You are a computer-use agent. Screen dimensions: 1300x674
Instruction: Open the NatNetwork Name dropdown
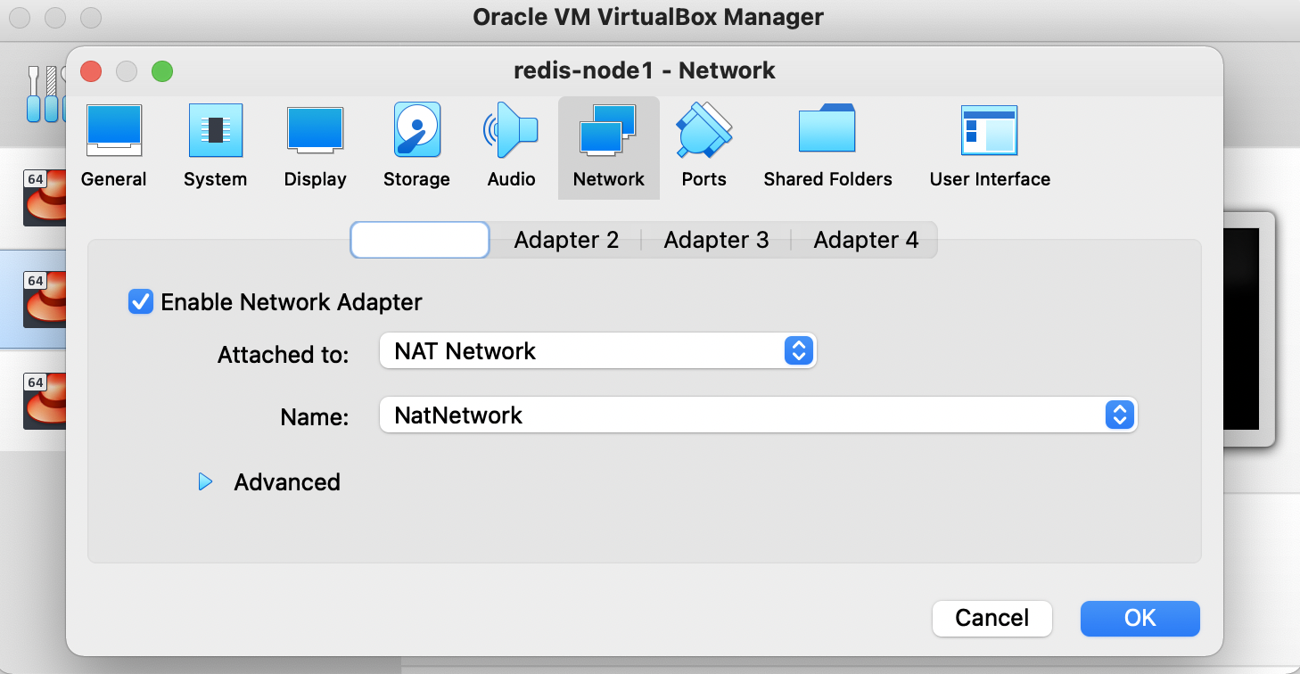(759, 415)
